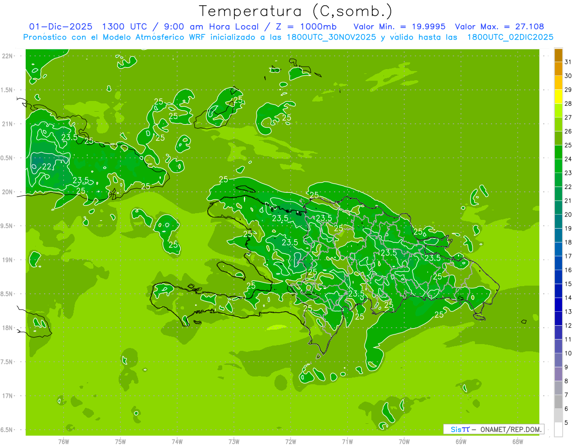
Task: Click the '1300 UTC' time text
Action: tap(127, 27)
